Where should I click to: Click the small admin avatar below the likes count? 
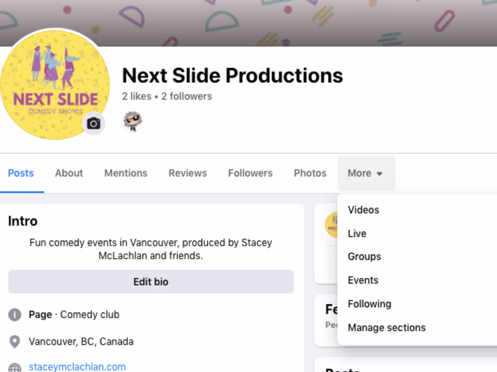pos(132,120)
